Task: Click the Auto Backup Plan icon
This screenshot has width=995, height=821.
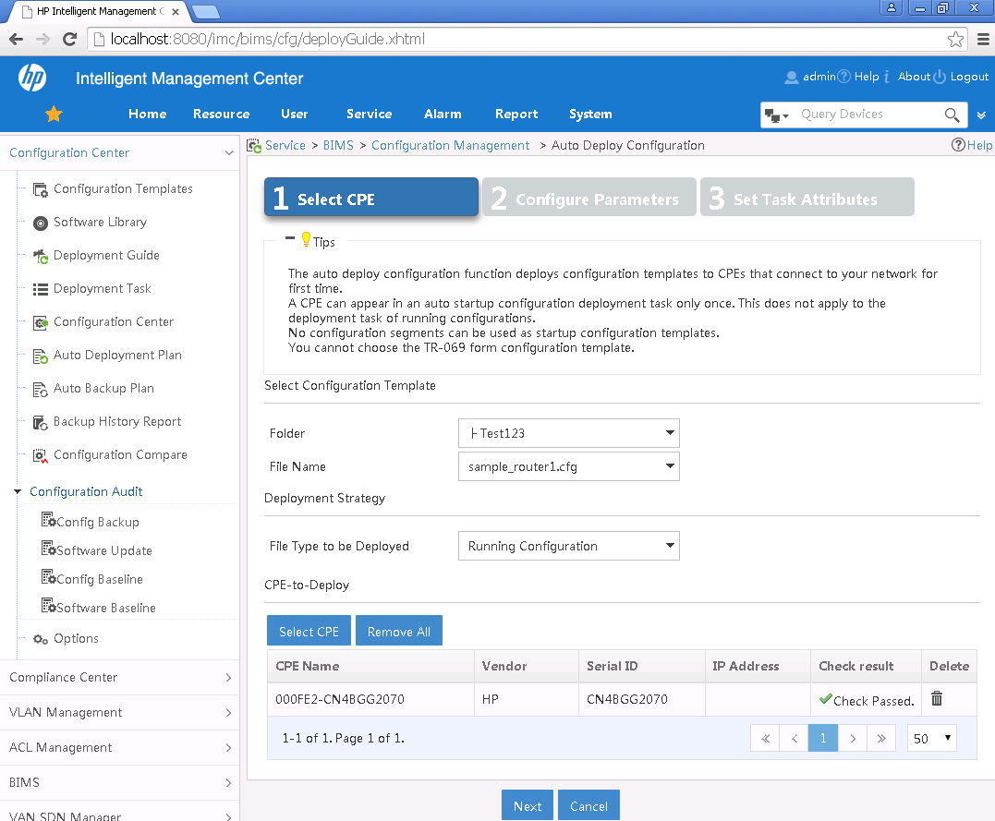Action: click(41, 389)
